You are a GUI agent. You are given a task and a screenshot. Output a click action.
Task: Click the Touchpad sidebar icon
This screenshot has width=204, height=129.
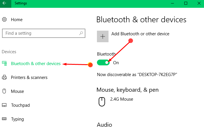(x=4, y=105)
